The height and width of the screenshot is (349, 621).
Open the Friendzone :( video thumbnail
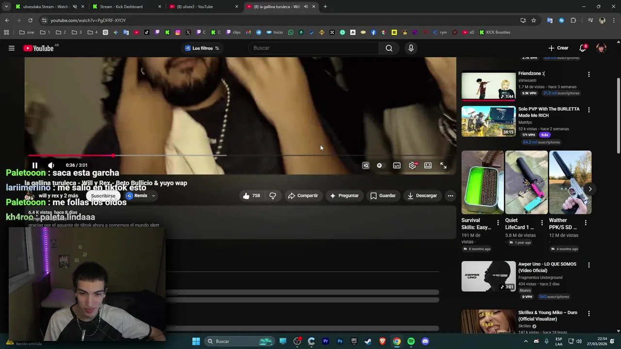pyautogui.click(x=489, y=86)
